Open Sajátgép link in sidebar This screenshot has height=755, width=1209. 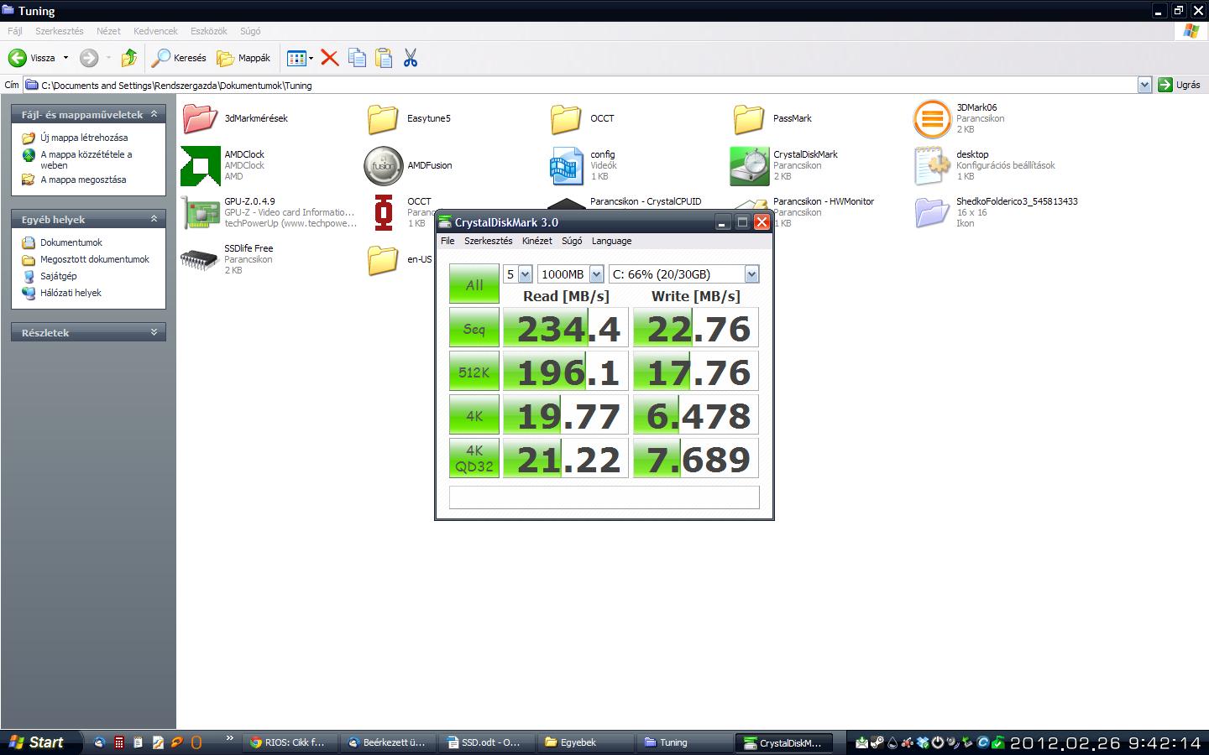tap(59, 276)
